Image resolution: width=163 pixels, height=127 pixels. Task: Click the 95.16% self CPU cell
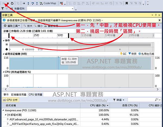[134, 115]
